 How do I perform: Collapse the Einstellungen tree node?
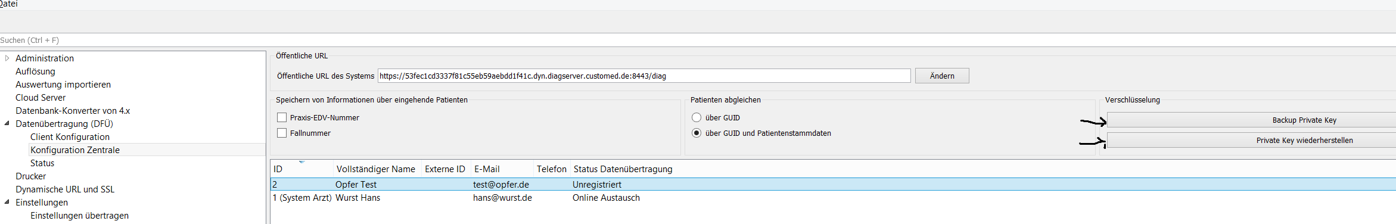7,202
